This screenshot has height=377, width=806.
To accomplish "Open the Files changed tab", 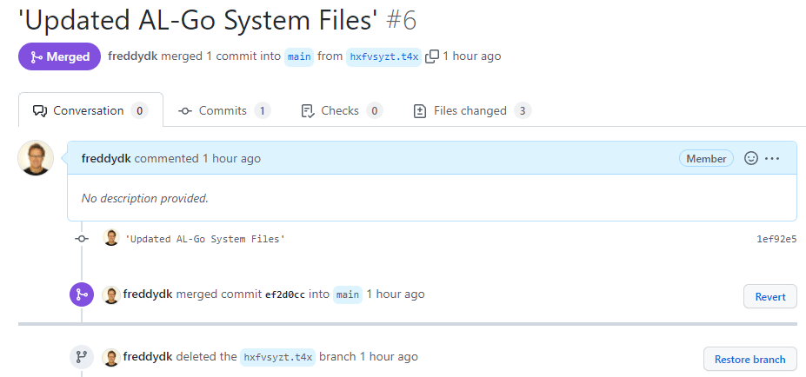I will click(x=470, y=111).
